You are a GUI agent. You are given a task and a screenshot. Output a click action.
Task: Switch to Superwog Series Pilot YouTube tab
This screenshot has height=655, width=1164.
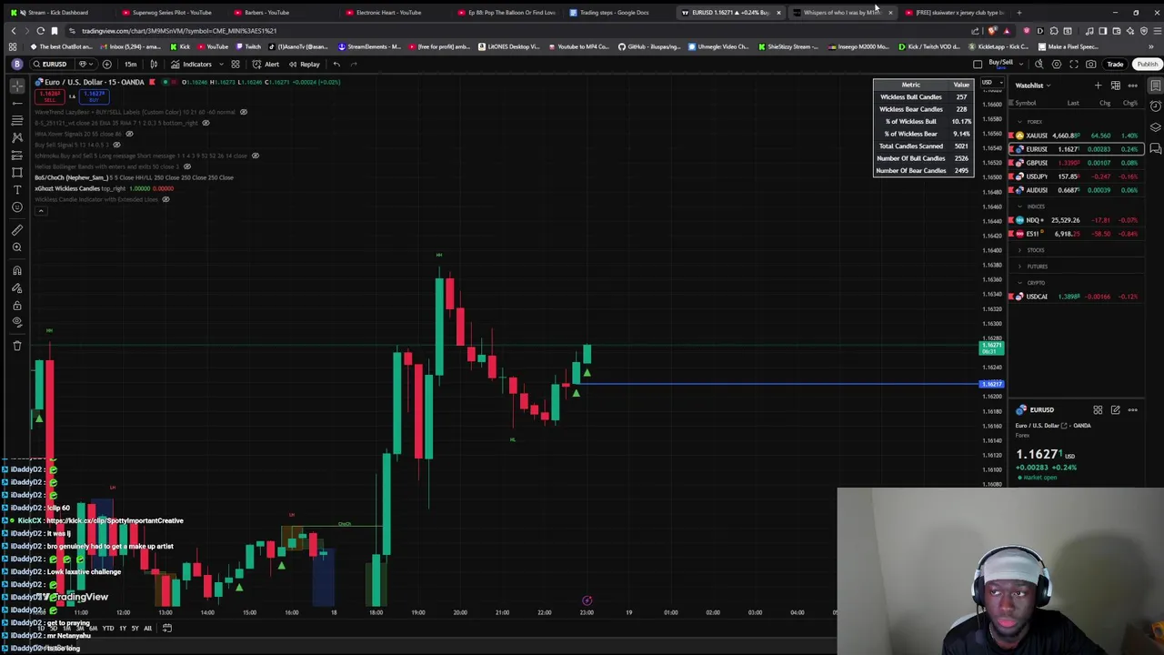tap(169, 13)
